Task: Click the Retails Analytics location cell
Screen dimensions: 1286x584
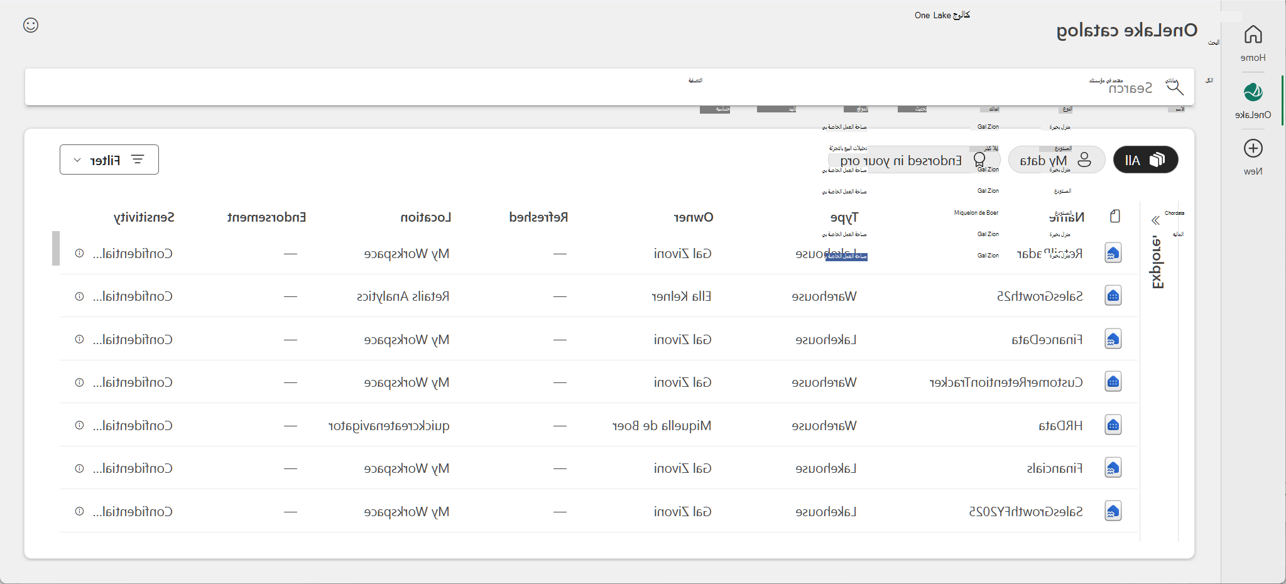Action: pyautogui.click(x=403, y=296)
